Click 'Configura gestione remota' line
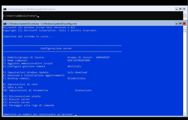Image resolution: width=188 pixels, height=120 pixels. [24, 66]
